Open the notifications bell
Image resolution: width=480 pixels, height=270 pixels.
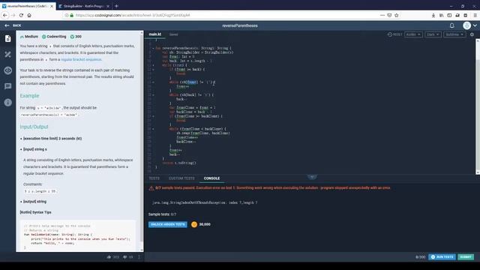(x=451, y=25)
